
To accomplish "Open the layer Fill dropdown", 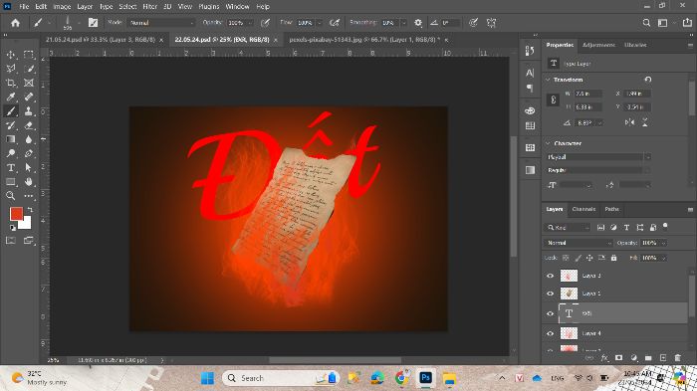I will 664,258.
